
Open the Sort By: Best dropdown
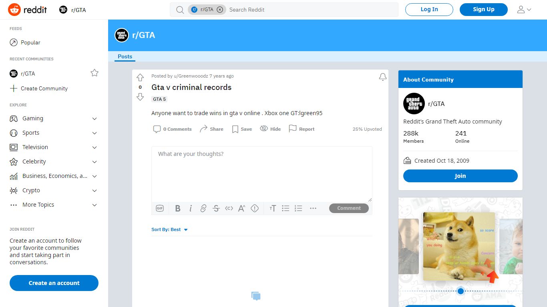click(170, 229)
